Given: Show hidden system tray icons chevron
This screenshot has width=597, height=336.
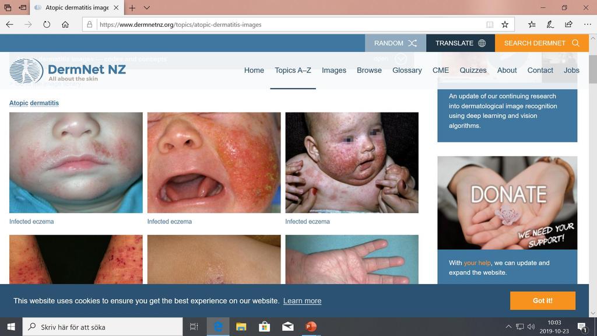Looking at the screenshot, I should click(x=508, y=327).
